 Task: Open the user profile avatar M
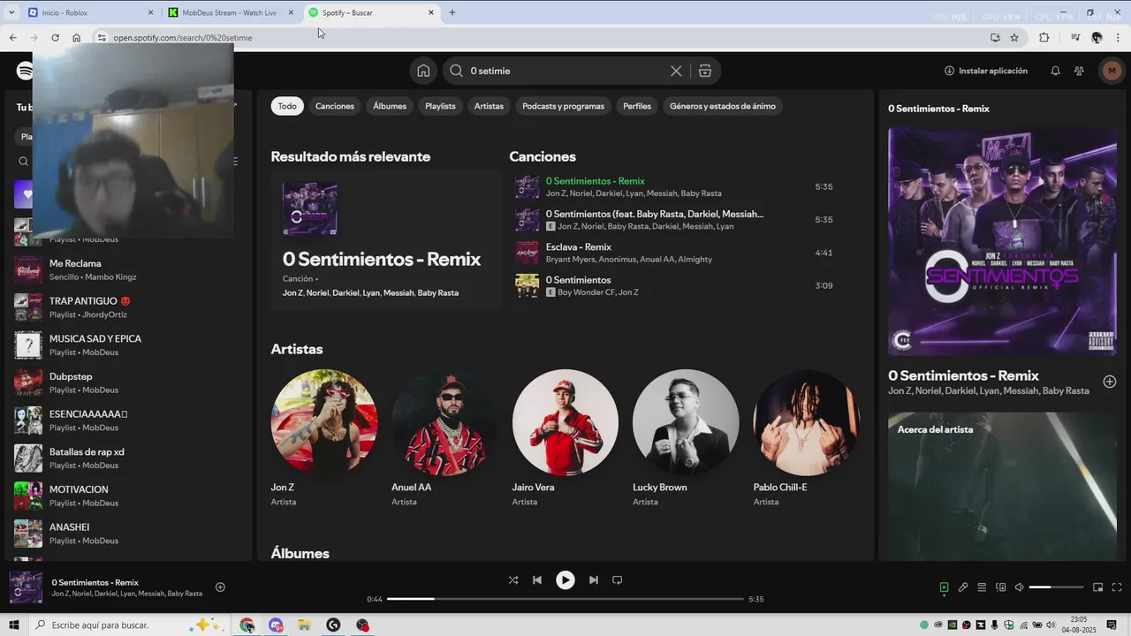(x=1112, y=71)
